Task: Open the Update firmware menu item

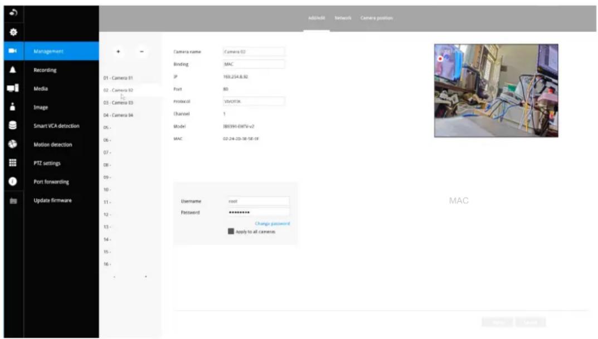Action: 61,200
